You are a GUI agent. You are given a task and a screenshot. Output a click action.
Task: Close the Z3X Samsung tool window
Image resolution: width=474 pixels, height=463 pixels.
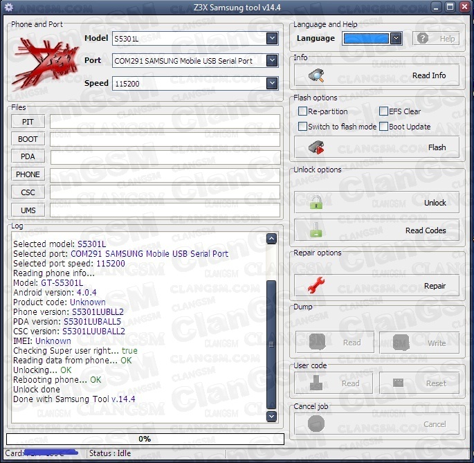point(464,7)
